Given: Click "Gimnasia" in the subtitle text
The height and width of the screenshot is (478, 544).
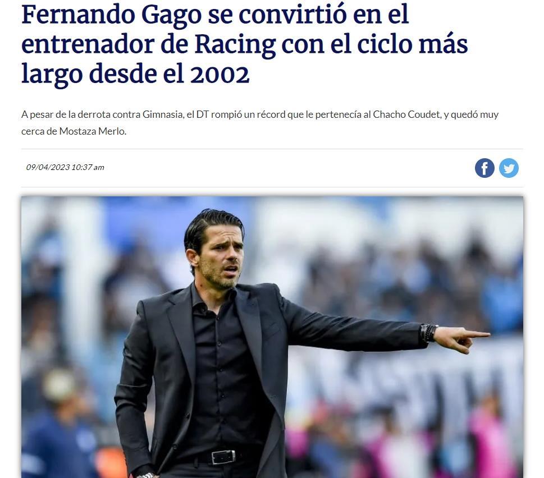Looking at the screenshot, I should tap(162, 114).
